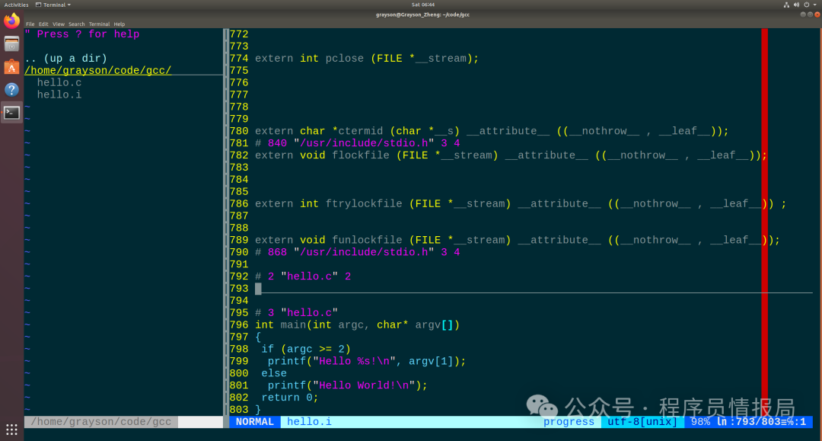Open Firefox from the Ubuntu dock
The width and height of the screenshot is (822, 441).
[11, 21]
